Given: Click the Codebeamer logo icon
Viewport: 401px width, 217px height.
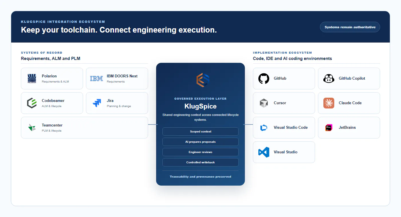Looking at the screenshot, I should (32, 103).
